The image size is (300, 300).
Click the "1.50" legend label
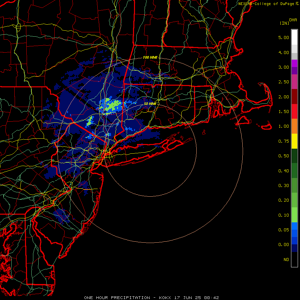(x=284, y=112)
